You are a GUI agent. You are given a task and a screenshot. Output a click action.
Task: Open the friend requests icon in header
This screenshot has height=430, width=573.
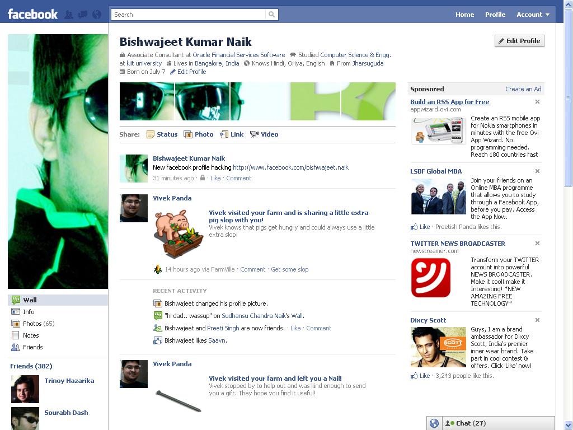(x=69, y=15)
